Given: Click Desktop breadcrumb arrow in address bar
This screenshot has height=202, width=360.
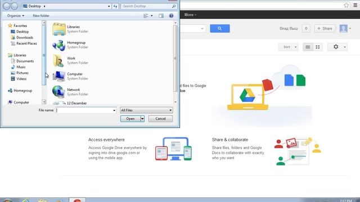Looking at the screenshot, I should click(x=44, y=6).
